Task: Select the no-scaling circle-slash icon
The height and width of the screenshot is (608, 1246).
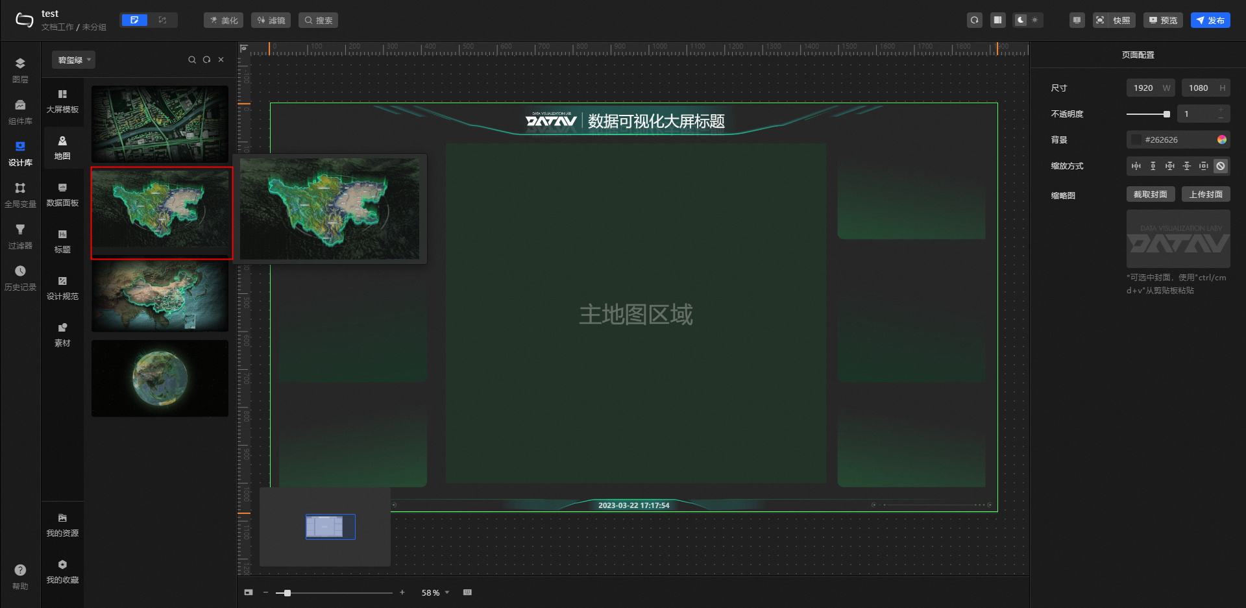Action: click(1221, 166)
